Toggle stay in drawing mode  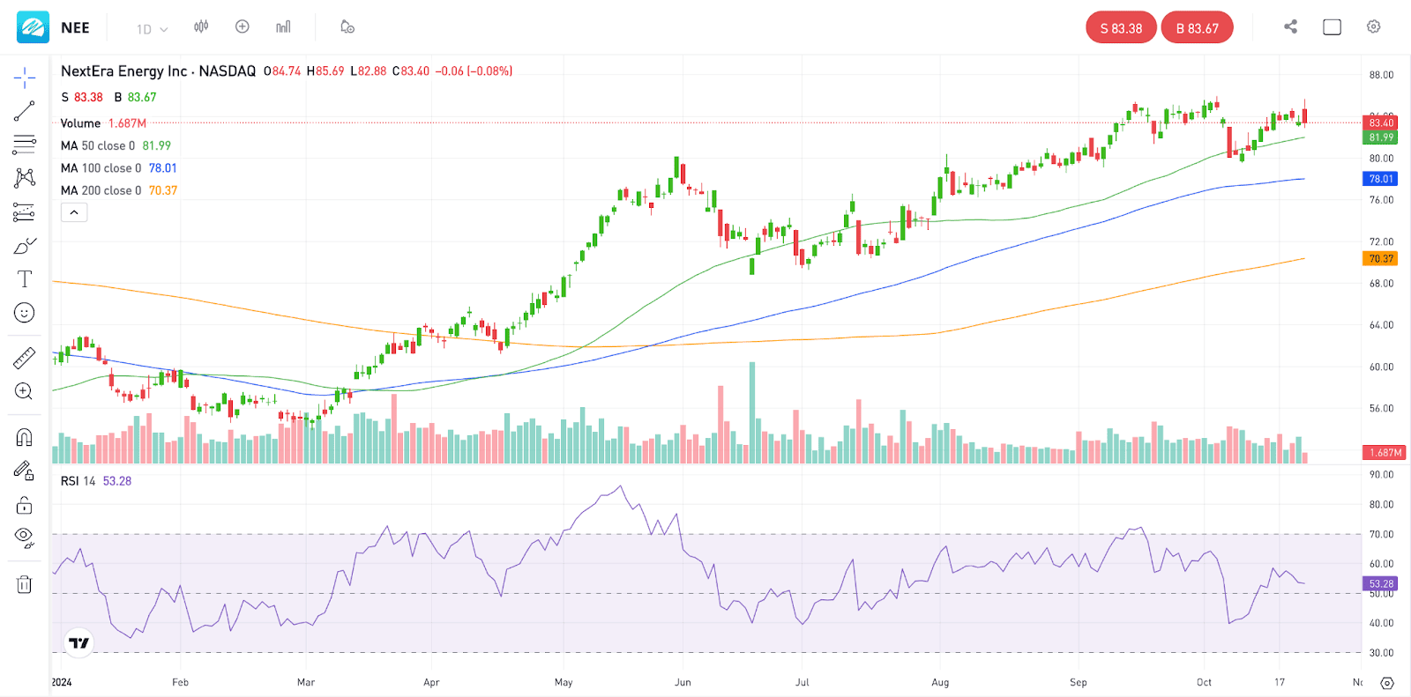(x=25, y=471)
